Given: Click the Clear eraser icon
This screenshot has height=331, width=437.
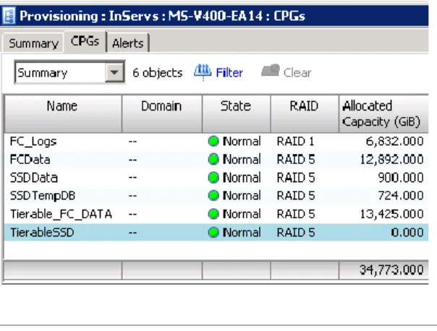Looking at the screenshot, I should (x=271, y=71).
